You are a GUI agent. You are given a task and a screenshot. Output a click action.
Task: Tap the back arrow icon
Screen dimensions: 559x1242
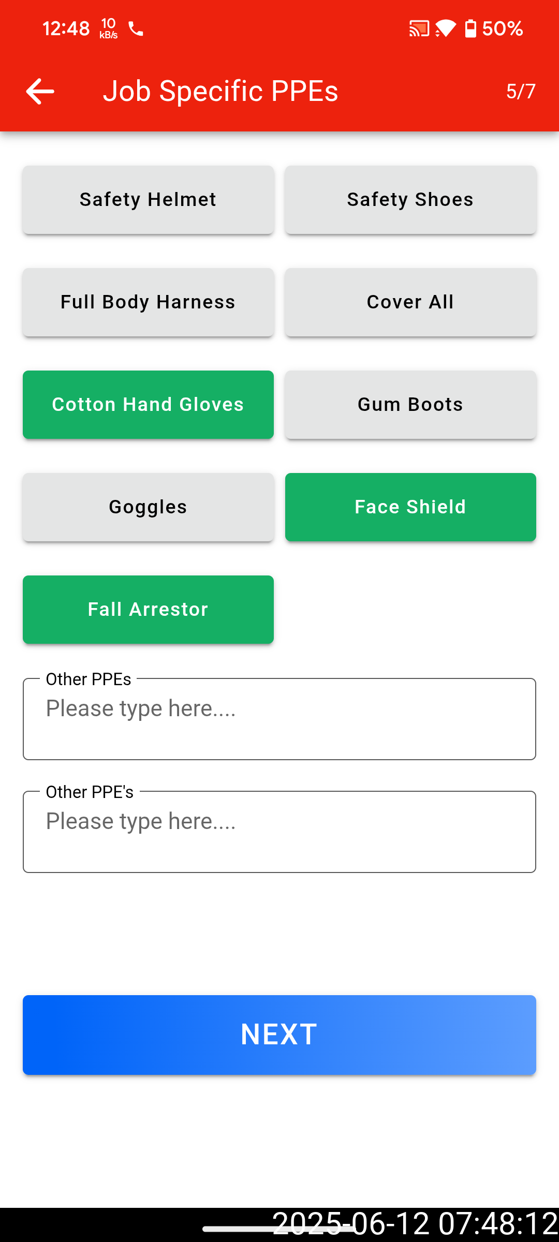coord(40,92)
